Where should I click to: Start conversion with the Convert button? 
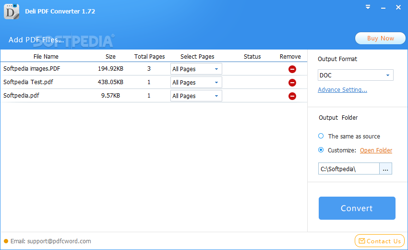coord(357,208)
